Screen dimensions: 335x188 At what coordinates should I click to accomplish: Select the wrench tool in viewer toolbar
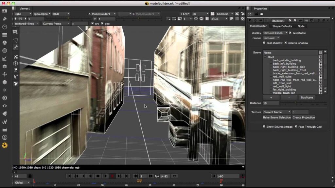16,47
